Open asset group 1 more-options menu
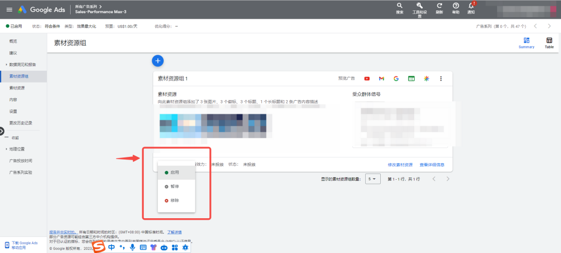561x253 pixels. pos(441,79)
